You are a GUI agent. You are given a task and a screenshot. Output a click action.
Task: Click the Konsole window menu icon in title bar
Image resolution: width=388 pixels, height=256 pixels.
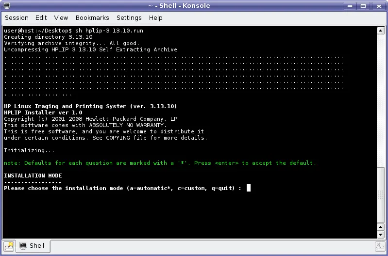(7, 5)
